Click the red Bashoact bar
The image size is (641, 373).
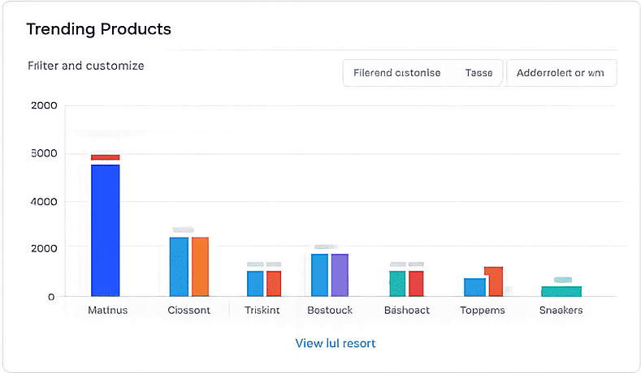click(x=416, y=283)
